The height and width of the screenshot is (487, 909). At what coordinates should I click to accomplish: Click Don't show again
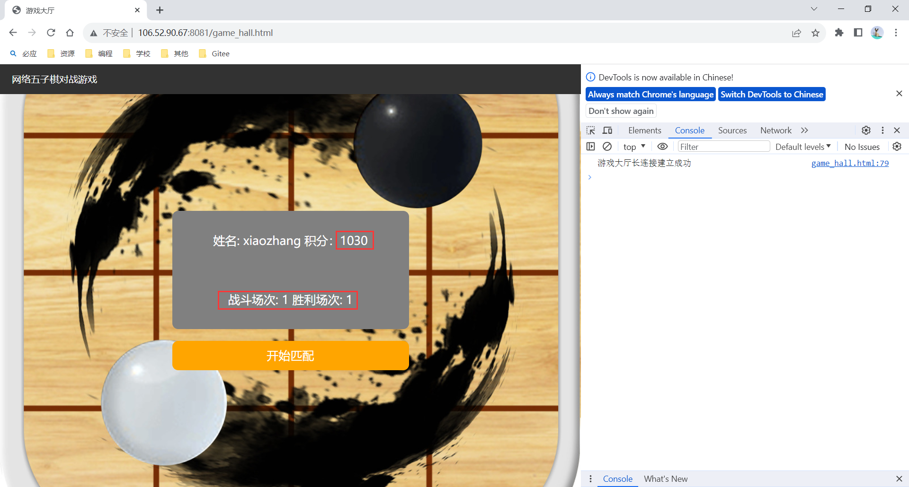pyautogui.click(x=621, y=111)
